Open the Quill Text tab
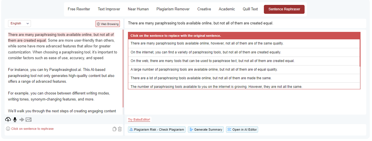The image size is (372, 141). pyautogui.click(x=250, y=9)
